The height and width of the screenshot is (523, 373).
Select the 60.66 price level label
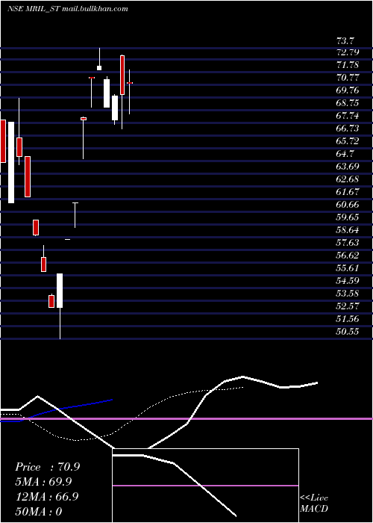(348, 205)
